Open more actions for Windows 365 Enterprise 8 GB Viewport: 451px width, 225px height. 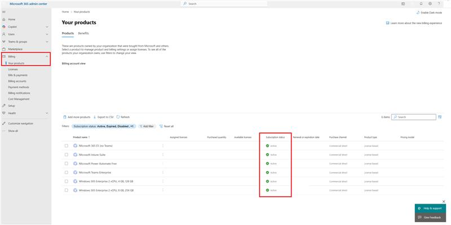163,190
